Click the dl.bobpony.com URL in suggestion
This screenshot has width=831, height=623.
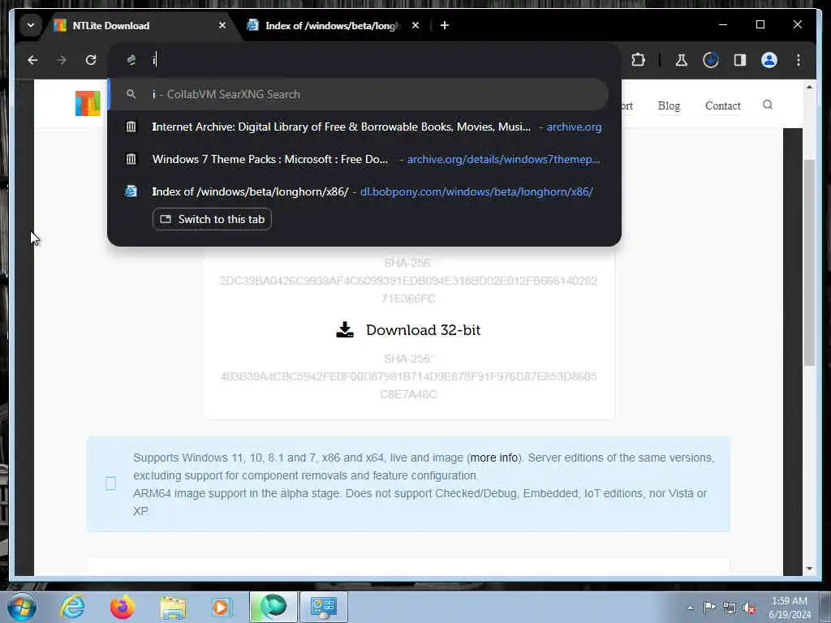point(476,191)
